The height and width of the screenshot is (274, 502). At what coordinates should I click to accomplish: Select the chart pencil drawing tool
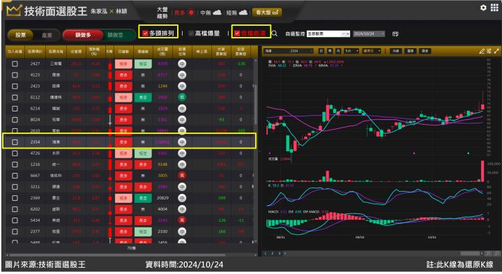[x=481, y=51]
